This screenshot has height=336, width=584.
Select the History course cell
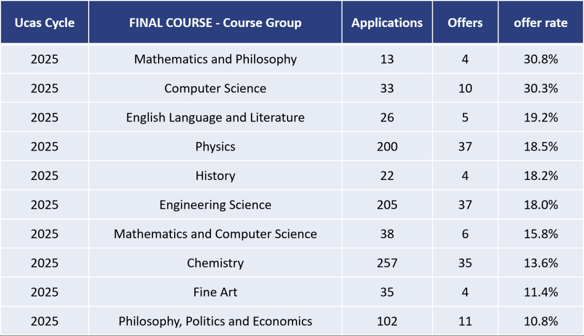tap(215, 176)
